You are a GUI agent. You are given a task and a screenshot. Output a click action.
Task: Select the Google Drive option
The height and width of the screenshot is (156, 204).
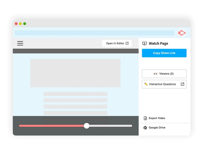click(x=155, y=127)
